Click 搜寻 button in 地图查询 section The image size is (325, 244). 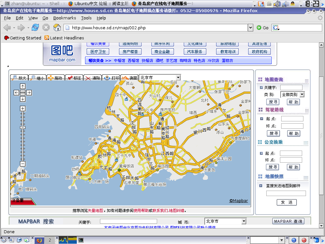[x=273, y=102]
